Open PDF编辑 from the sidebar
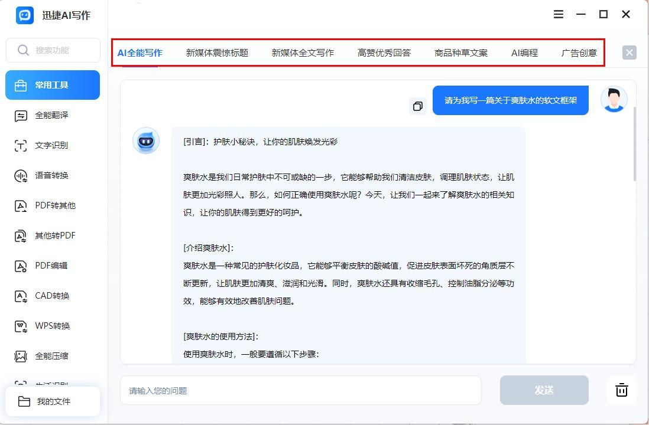The height and width of the screenshot is (425, 649). click(x=53, y=266)
